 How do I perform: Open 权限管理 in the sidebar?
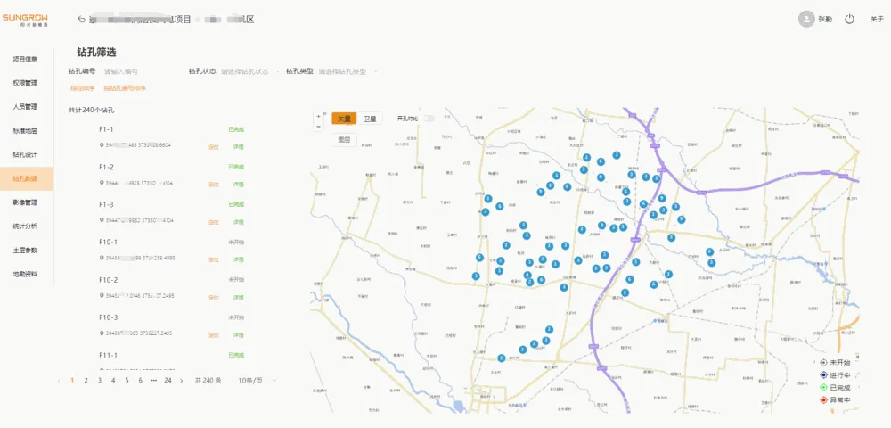tap(25, 83)
